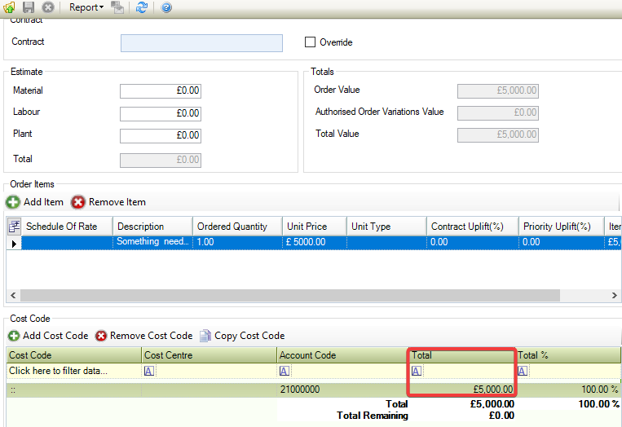Open Help via the blue question mark

(x=166, y=7)
